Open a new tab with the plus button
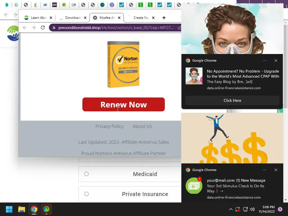 point(164,18)
